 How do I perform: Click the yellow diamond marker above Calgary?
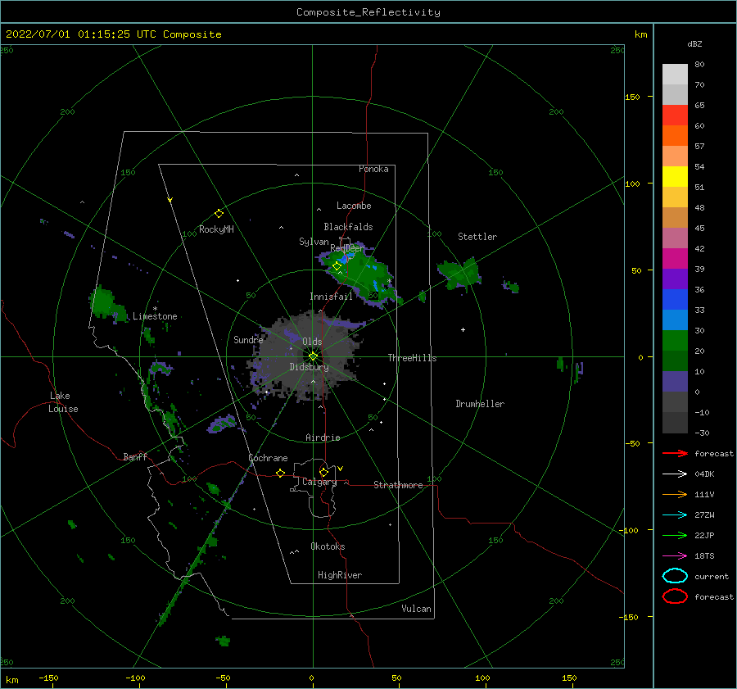click(x=323, y=472)
